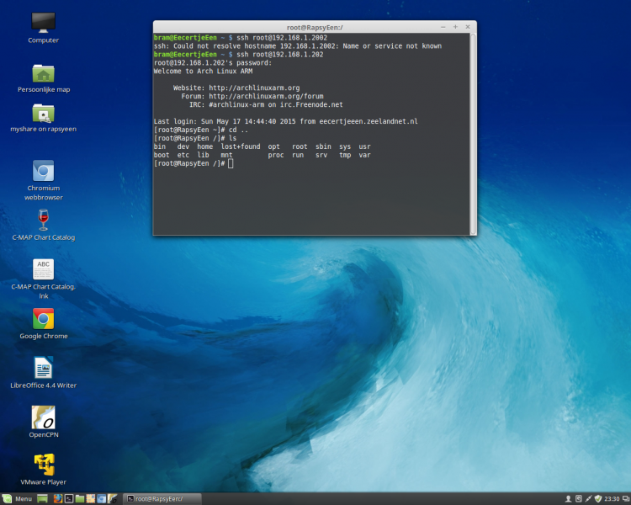The width and height of the screenshot is (631, 505).
Task: Launch Firefox from panel launcher
Action: click(x=58, y=499)
